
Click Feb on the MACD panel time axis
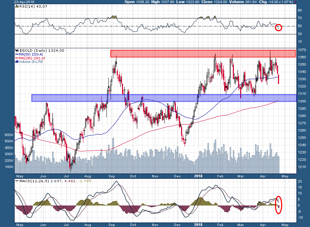[x=220, y=225]
